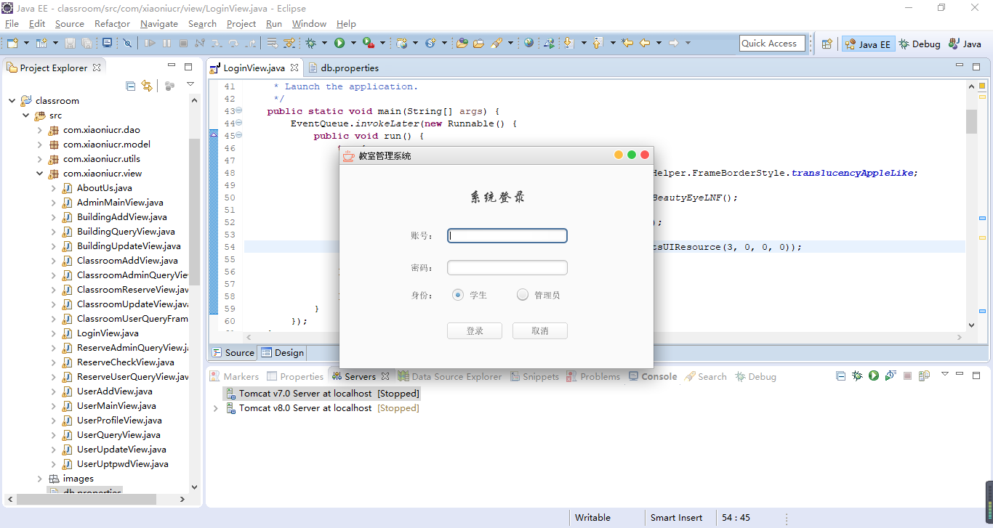The image size is (993, 528).
Task: Open Project Explorer View Menu dropdown
Action: [190, 86]
